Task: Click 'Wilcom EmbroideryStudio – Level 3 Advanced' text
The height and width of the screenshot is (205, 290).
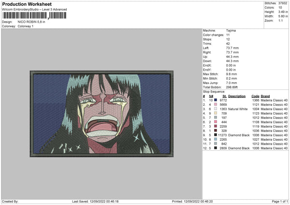Action: pyautogui.click(x=34, y=10)
